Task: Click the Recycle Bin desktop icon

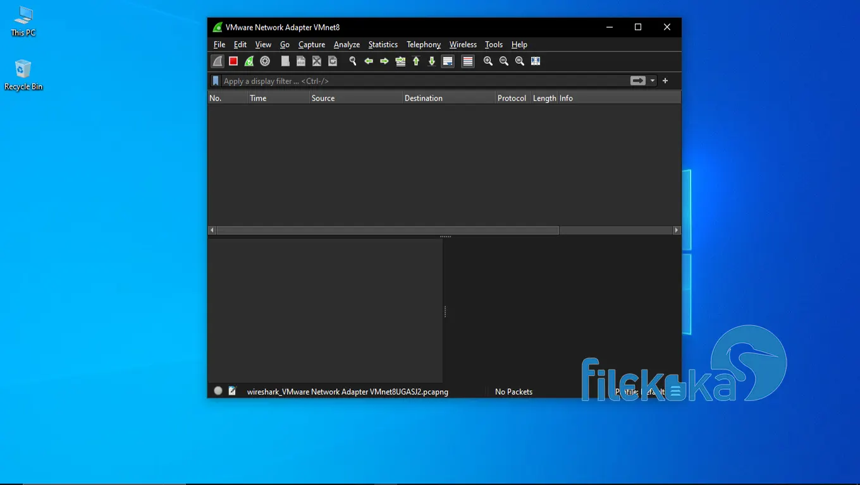Action: pos(23,75)
